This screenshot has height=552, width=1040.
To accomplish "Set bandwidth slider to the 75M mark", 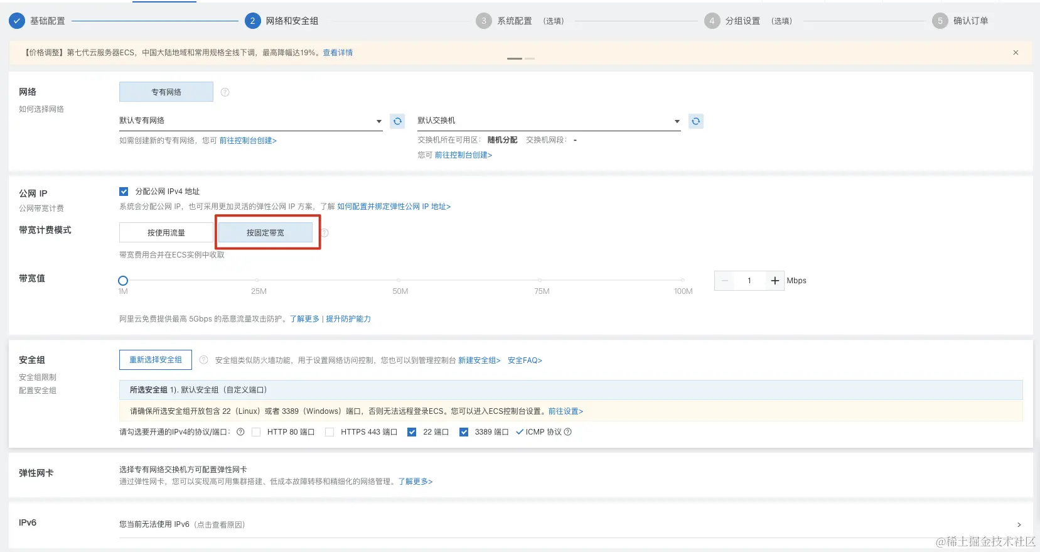I will point(540,280).
